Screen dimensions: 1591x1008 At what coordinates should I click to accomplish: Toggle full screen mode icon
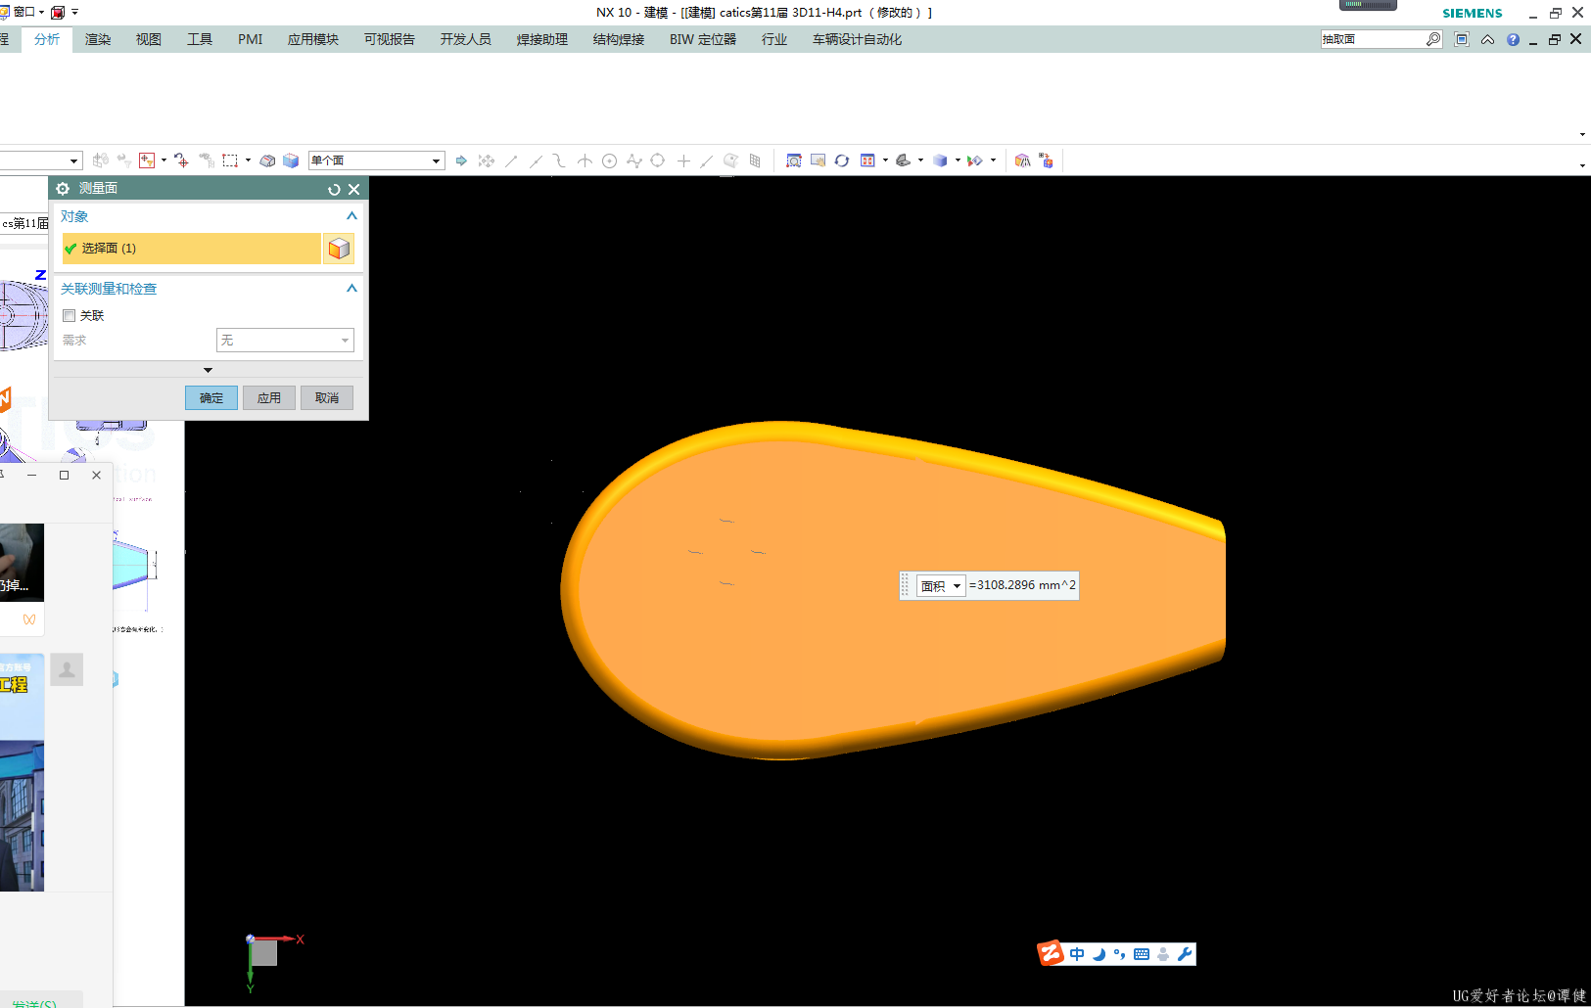[1462, 39]
